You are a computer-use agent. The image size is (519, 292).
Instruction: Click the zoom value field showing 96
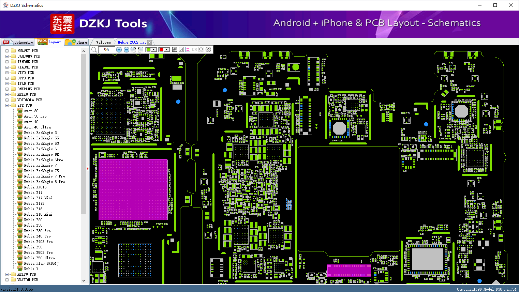(x=106, y=50)
